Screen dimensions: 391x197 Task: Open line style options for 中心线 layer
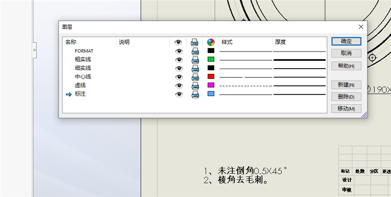click(x=246, y=77)
